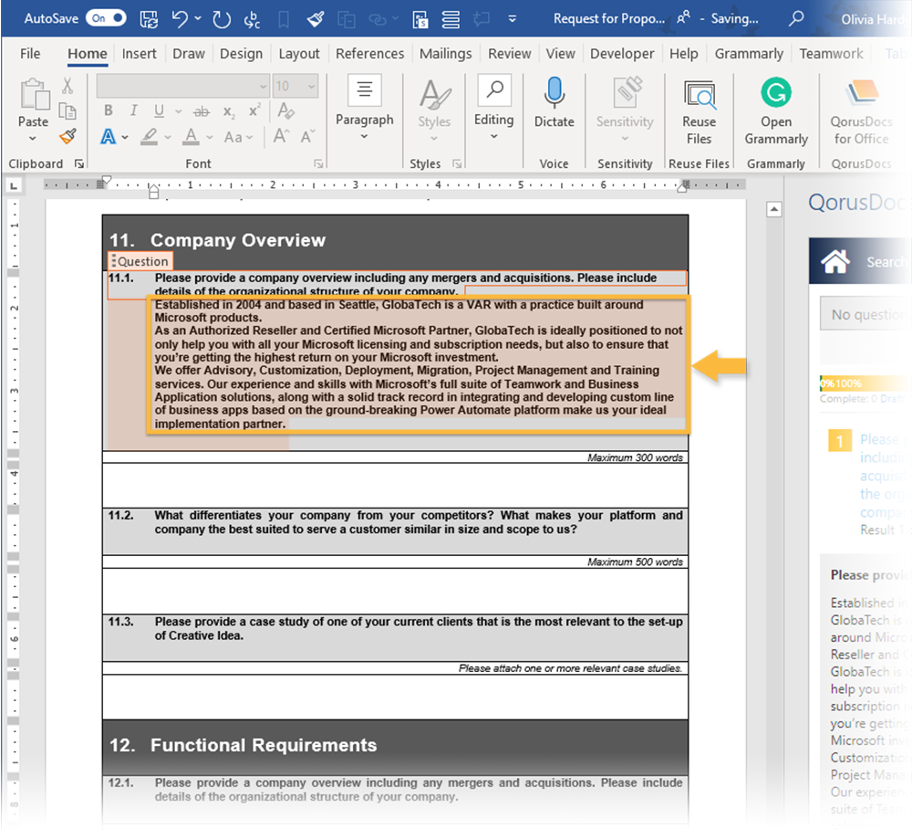This screenshot has height=829, width=912.
Task: Open Grammarly with the green G icon
Action: [x=776, y=92]
